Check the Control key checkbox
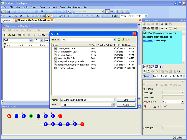This screenshot has width=187, height=140. (x=157, y=85)
